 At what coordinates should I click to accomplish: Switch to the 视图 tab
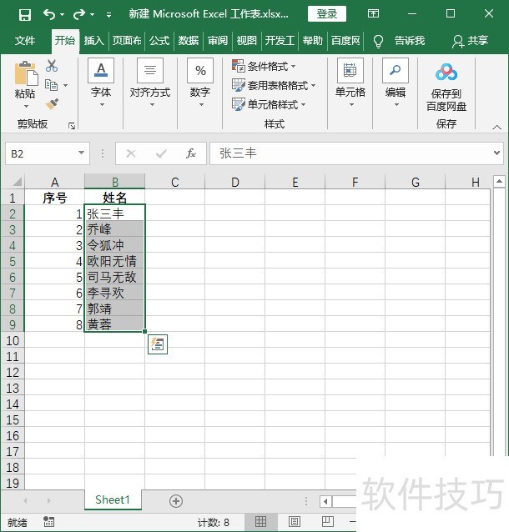click(247, 41)
